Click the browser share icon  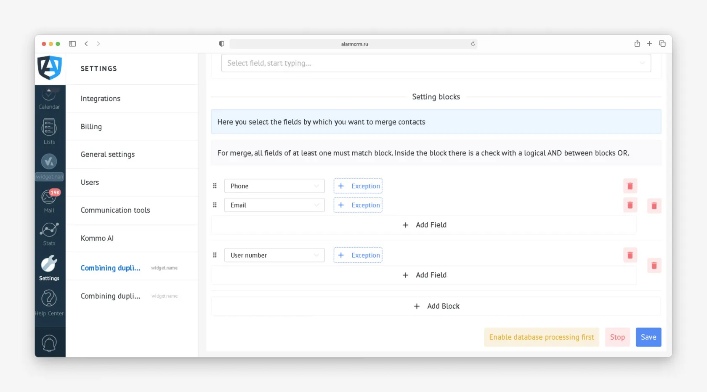pos(637,44)
